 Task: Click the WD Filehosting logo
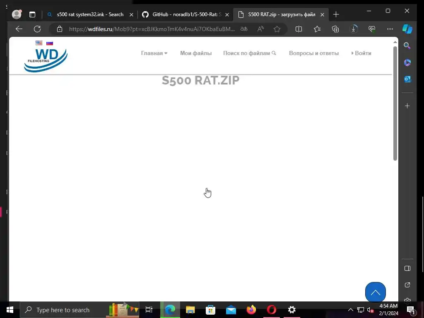[x=46, y=60]
